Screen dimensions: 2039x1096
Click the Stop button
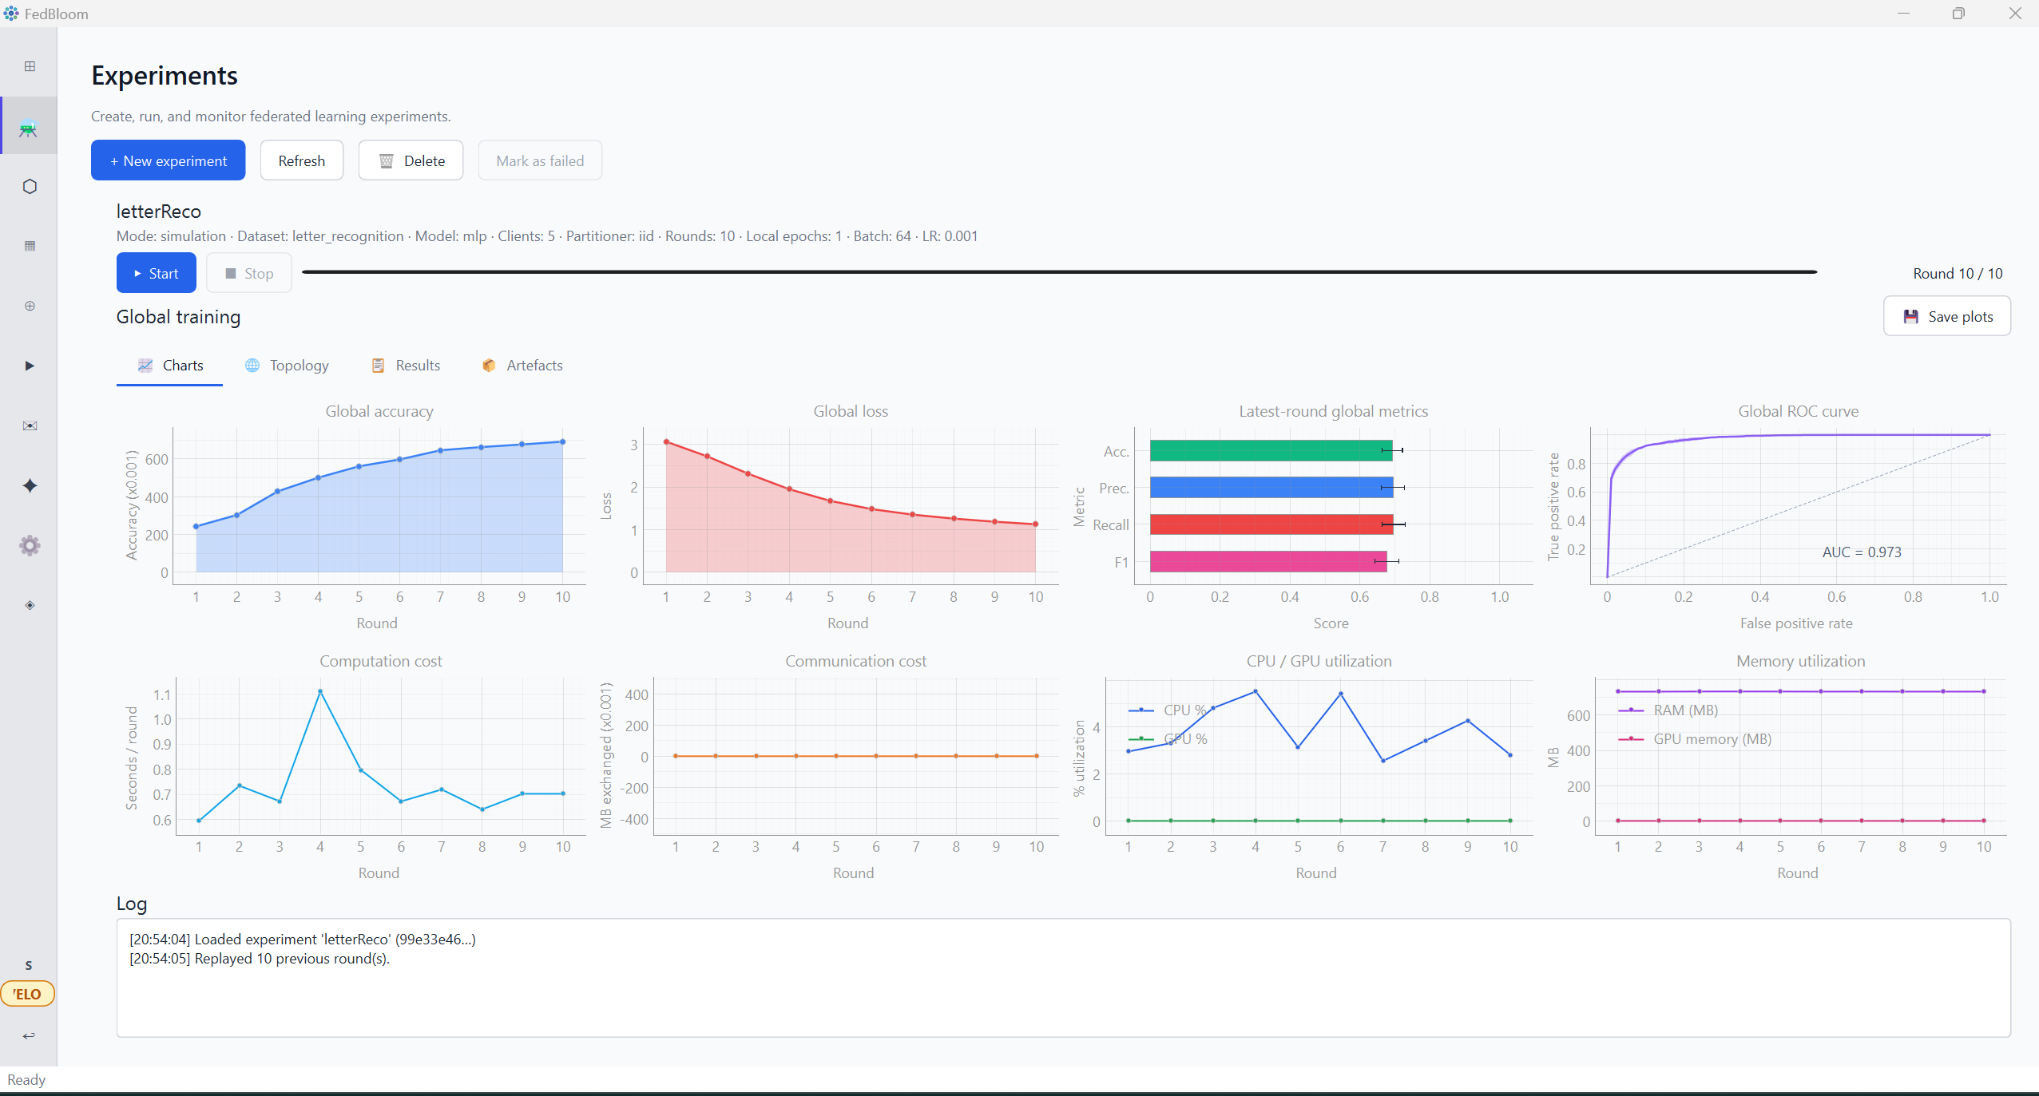249,273
